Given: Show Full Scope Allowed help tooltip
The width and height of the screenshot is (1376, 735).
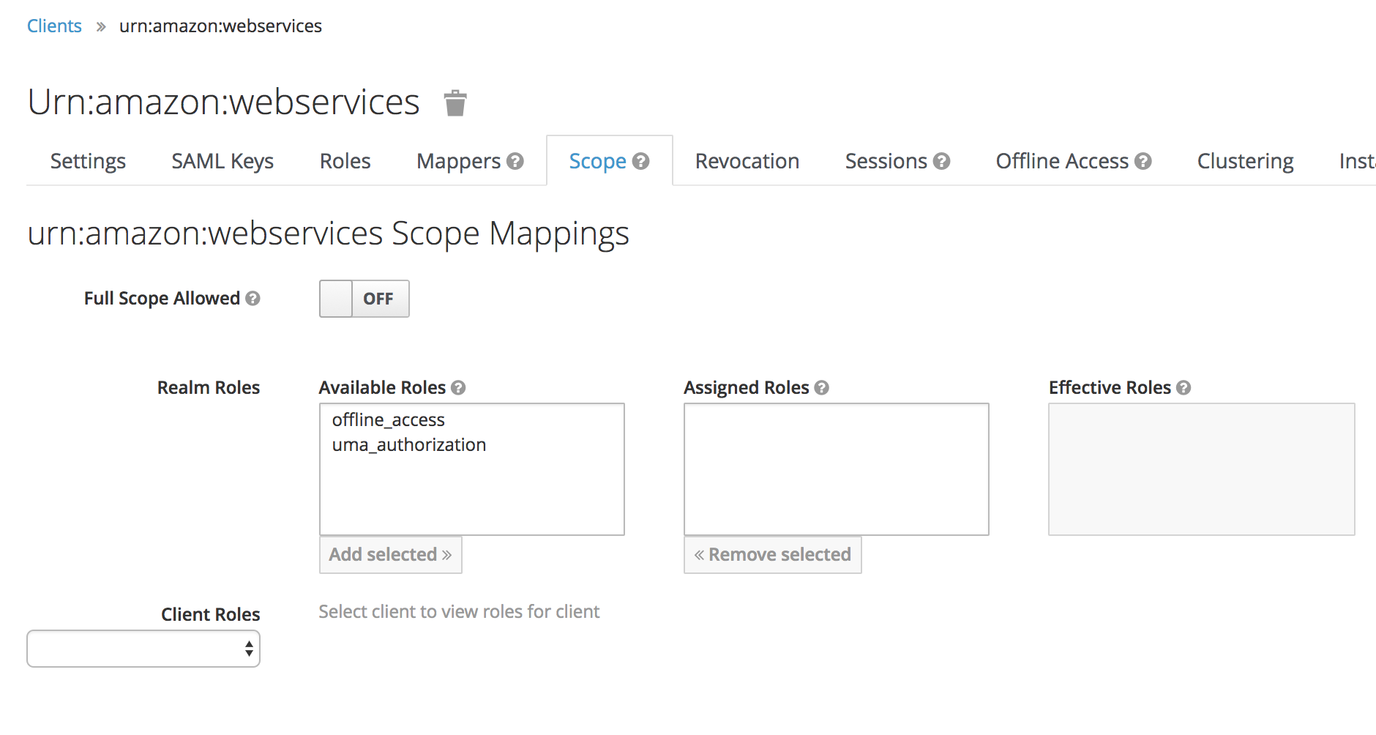Looking at the screenshot, I should [x=253, y=299].
